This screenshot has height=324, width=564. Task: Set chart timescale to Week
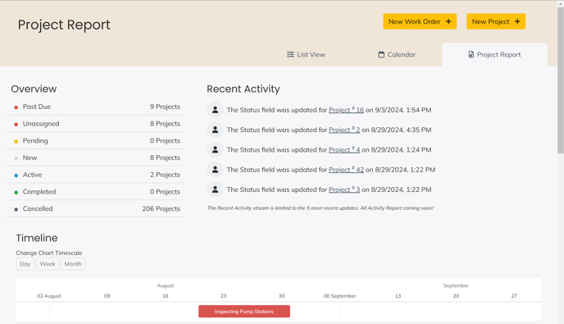pos(48,264)
